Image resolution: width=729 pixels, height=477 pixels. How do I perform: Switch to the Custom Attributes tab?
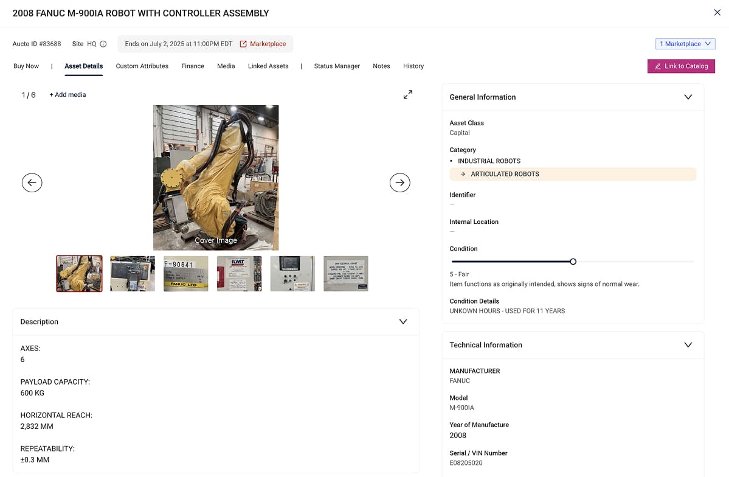pos(142,66)
